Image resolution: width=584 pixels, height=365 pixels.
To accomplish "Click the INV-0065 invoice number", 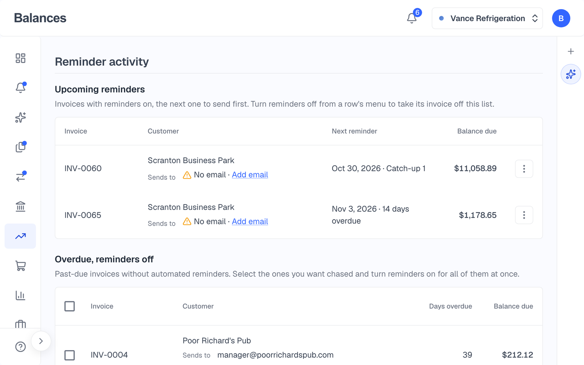I will click(83, 215).
